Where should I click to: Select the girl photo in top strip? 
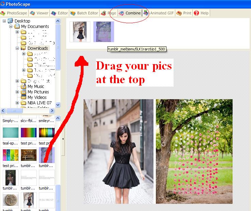point(80,32)
